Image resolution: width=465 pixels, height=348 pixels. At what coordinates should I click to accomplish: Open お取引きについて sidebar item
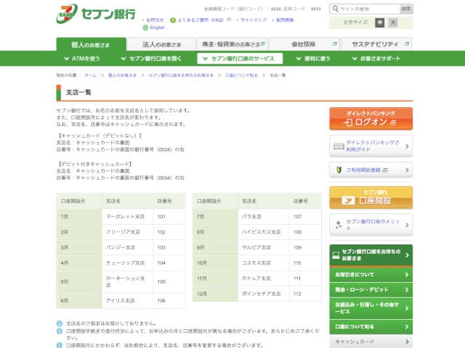[371, 275]
